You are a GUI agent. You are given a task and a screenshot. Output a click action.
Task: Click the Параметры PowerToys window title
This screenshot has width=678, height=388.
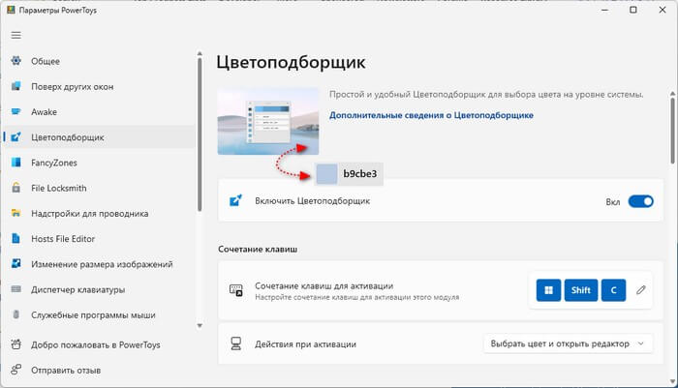(x=58, y=10)
